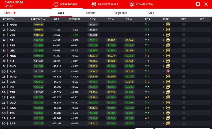The image size is (212, 129).
Task: Click NOR's yellow position-down arrow
Action: (x=146, y=56)
